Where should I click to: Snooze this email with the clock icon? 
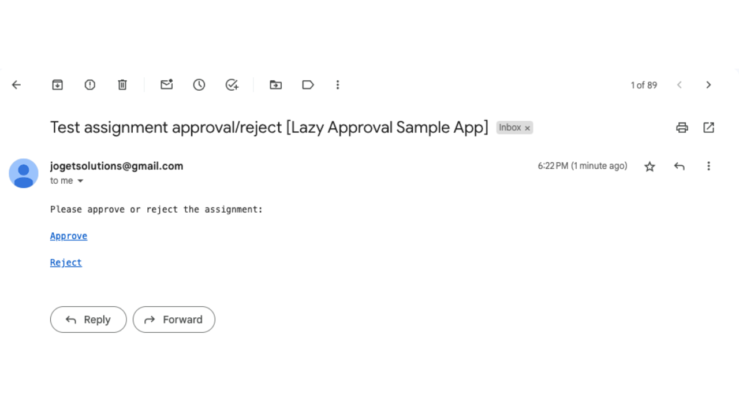199,85
